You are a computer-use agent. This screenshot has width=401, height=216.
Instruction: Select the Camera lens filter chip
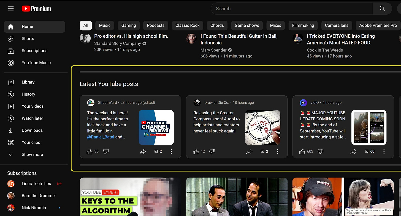[337, 25]
